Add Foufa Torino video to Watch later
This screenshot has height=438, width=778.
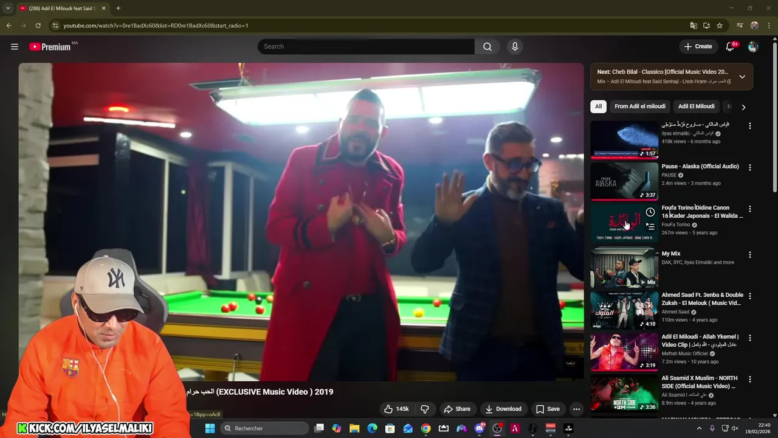coord(650,212)
